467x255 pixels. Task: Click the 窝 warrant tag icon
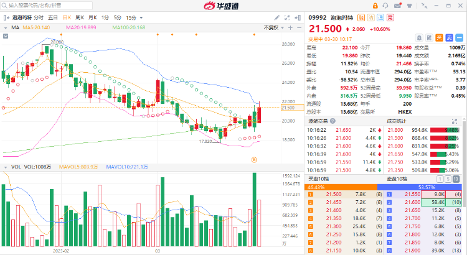(x=390, y=17)
